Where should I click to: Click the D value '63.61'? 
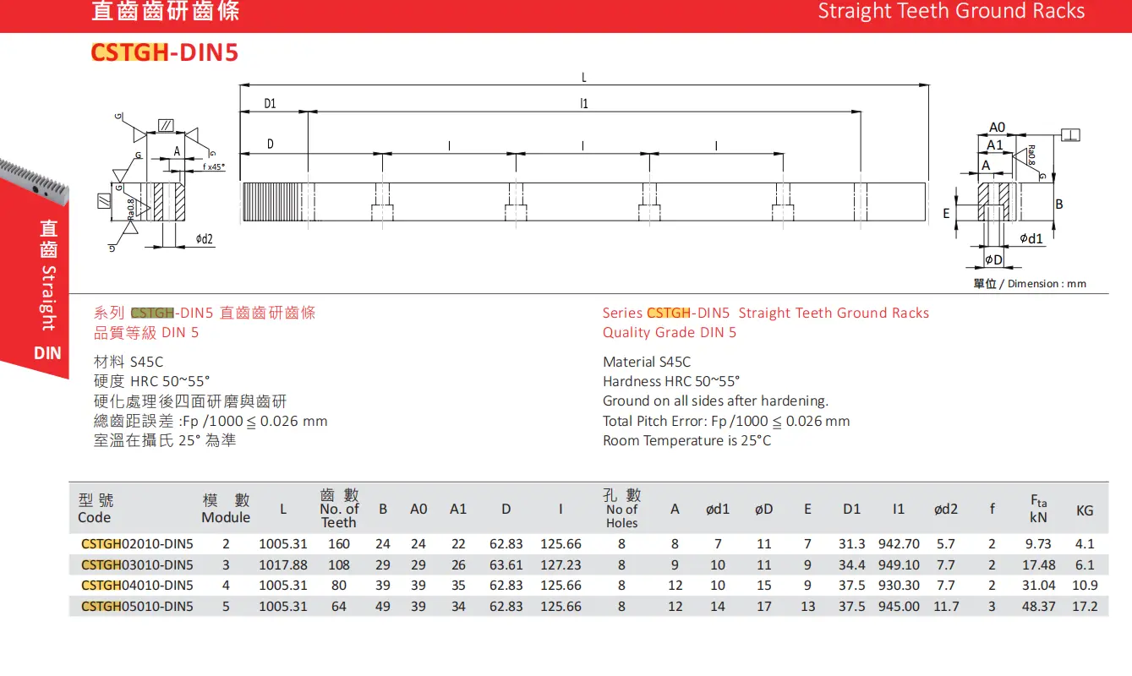(x=506, y=564)
